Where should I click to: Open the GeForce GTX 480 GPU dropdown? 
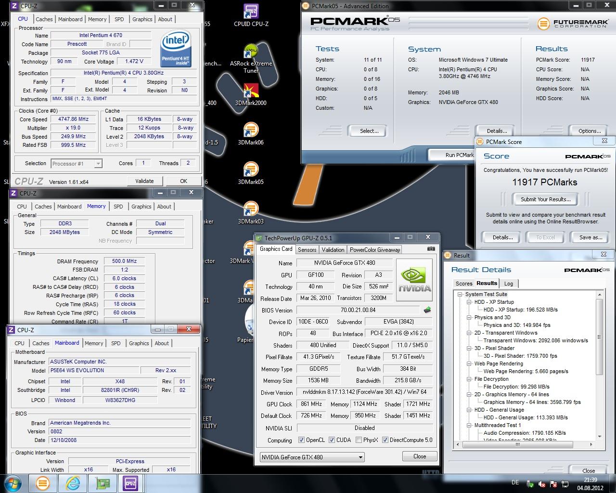[312, 457]
